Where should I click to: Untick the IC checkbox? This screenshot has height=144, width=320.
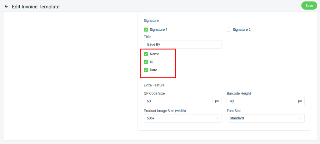pos(146,62)
